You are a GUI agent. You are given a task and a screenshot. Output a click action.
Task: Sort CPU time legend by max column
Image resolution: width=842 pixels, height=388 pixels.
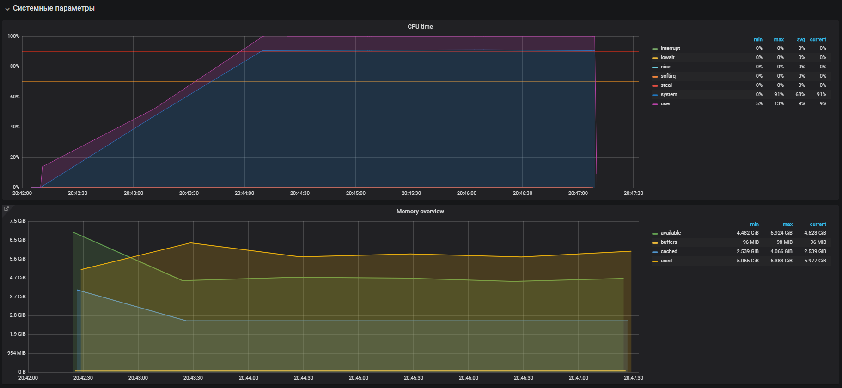coord(779,40)
